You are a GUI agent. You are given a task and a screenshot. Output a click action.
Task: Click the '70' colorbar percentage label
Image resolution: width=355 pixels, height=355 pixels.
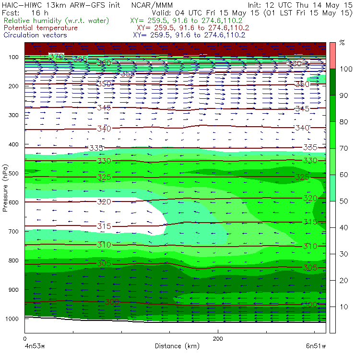pyautogui.click(x=343, y=148)
